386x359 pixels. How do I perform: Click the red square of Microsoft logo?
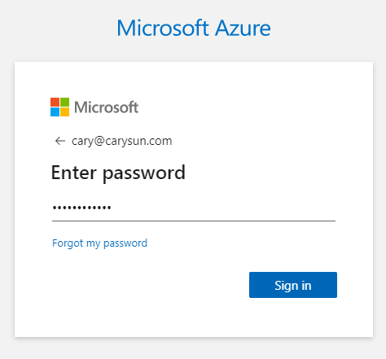[x=55, y=103]
